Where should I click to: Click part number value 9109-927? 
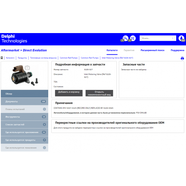click(x=89, y=70)
